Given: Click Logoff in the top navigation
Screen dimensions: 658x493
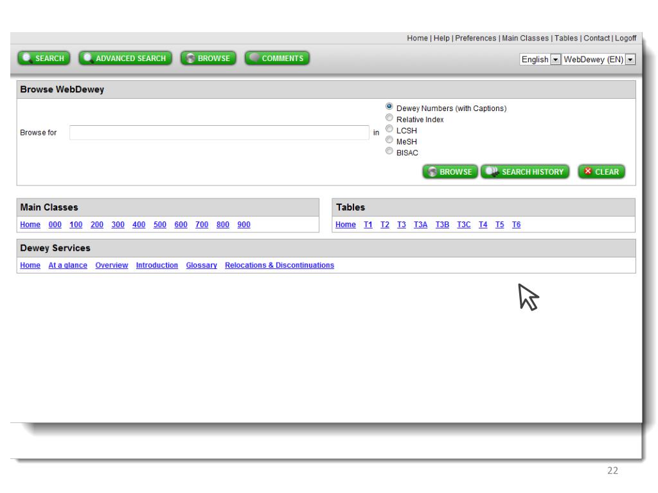Looking at the screenshot, I should click(x=626, y=38).
